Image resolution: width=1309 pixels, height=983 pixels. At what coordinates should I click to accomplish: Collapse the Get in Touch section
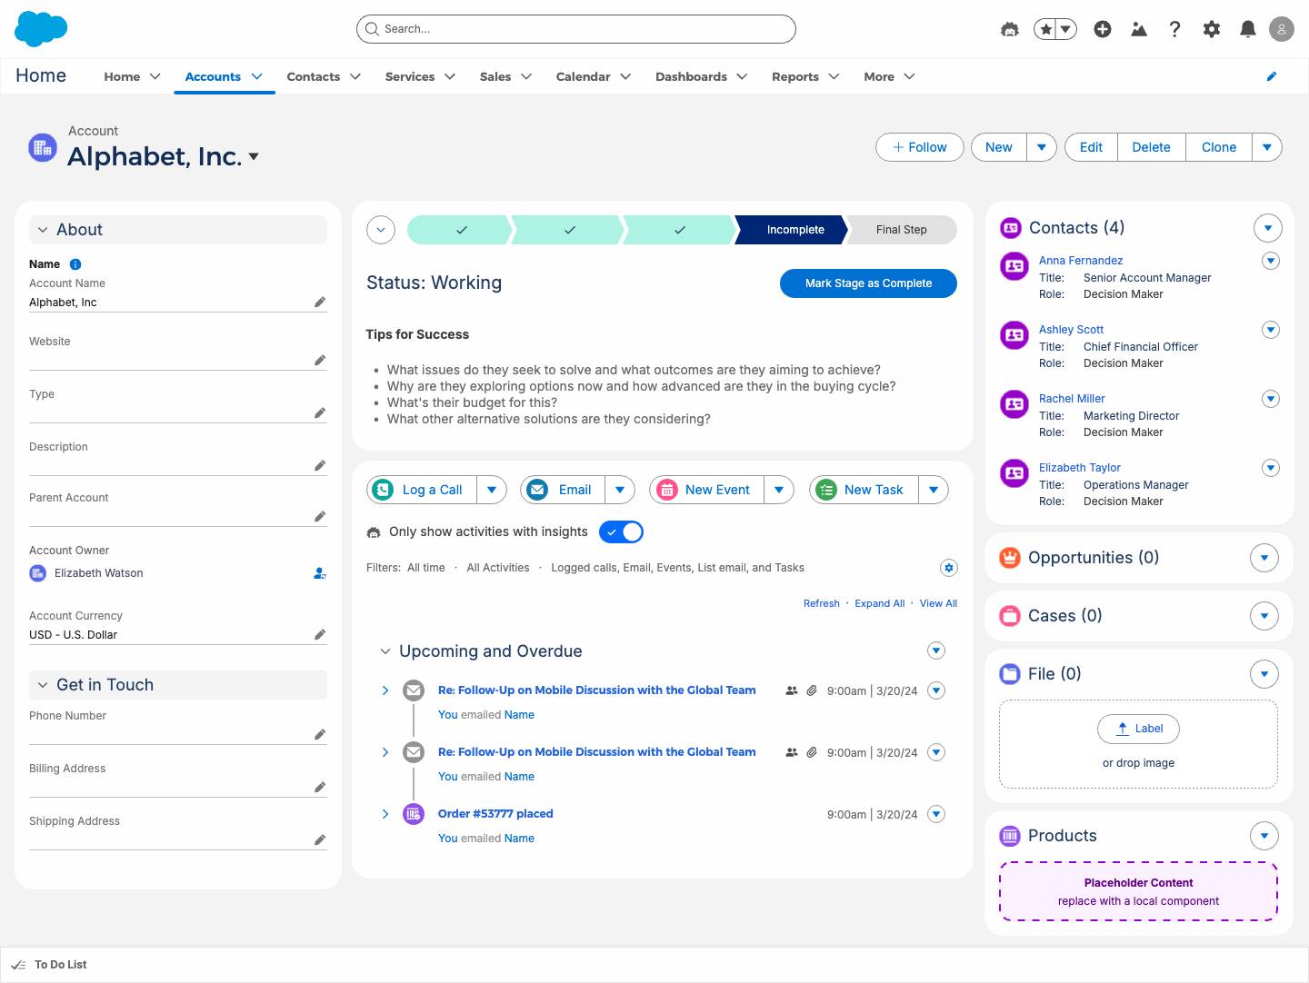43,685
